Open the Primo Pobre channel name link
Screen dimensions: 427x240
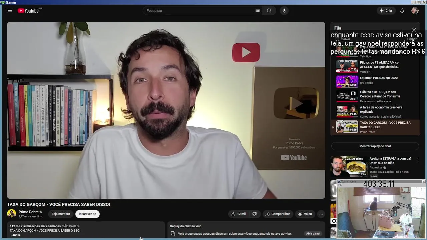[x=29, y=212]
